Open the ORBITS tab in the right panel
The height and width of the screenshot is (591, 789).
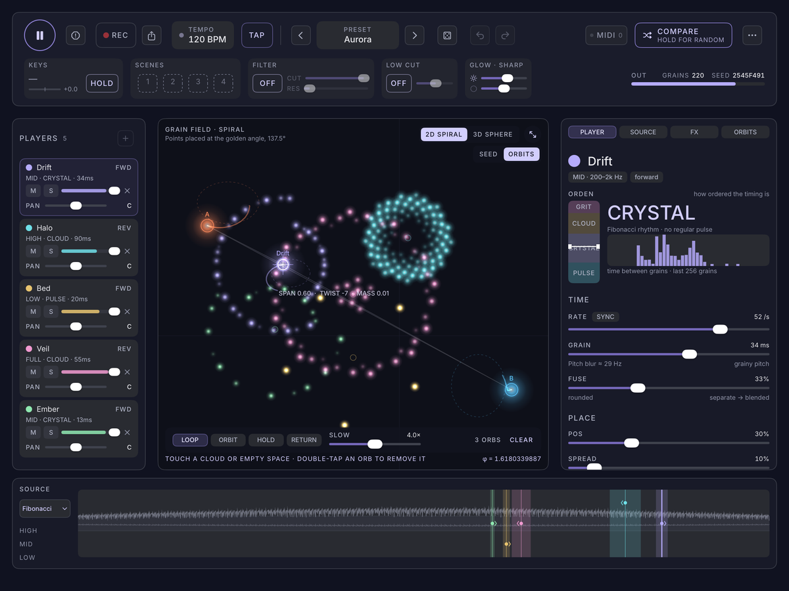click(x=746, y=132)
